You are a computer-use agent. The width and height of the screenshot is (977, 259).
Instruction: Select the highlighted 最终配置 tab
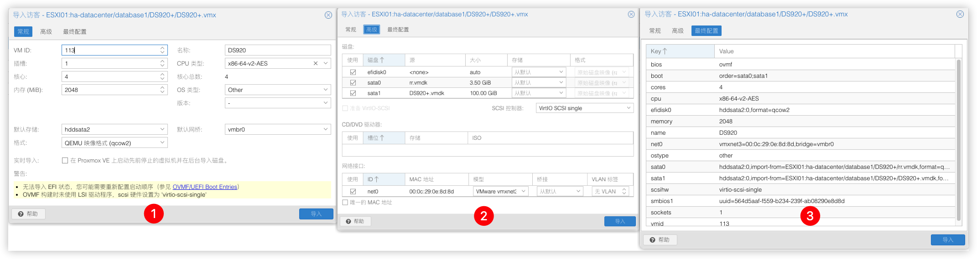tap(706, 30)
